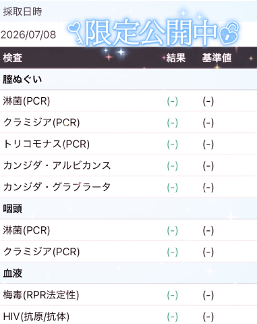Click the heart padlock icon

pyautogui.click(x=229, y=33)
